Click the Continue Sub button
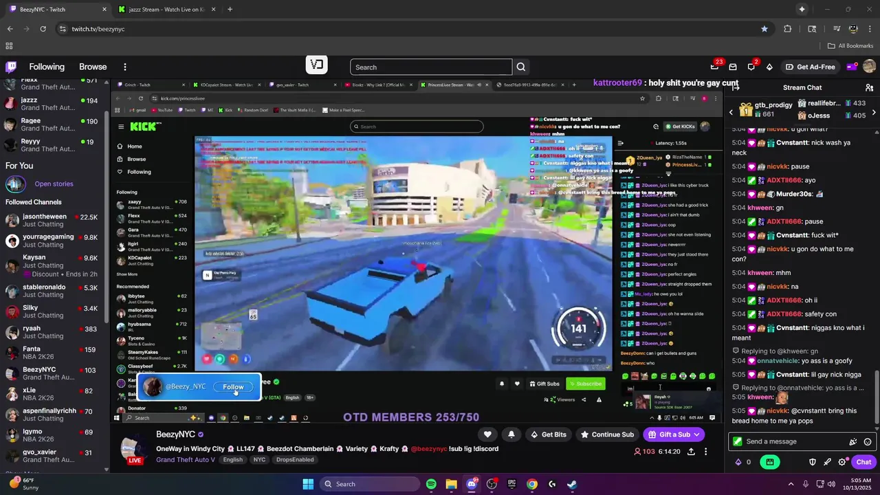The width and height of the screenshot is (880, 495). click(606, 434)
